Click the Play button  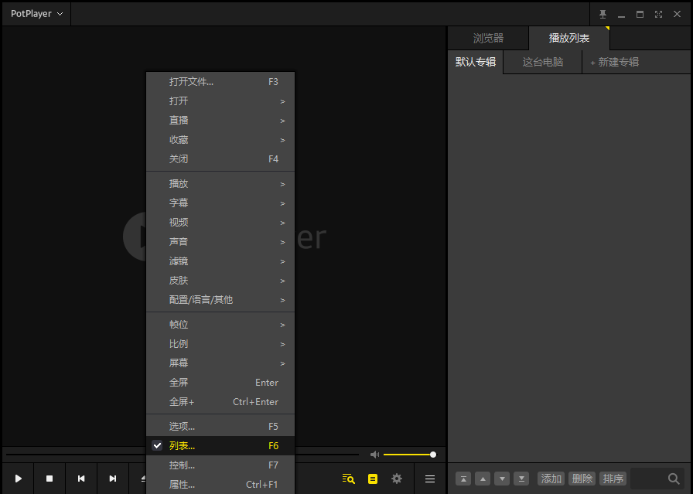coord(18,479)
